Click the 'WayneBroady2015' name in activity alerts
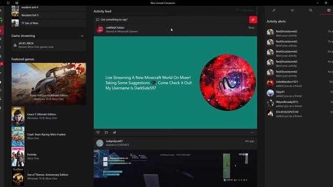Image resolution: width=333 pixels, height=187 pixels. click(x=287, y=102)
